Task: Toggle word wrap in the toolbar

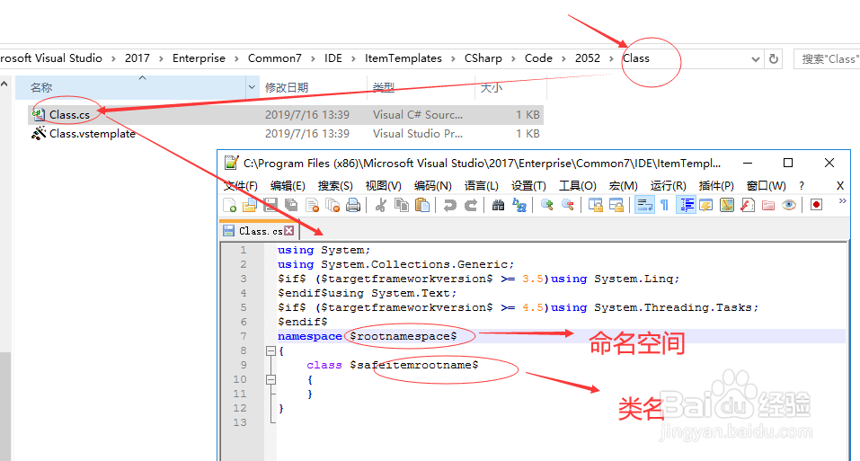Action: pyautogui.click(x=644, y=205)
